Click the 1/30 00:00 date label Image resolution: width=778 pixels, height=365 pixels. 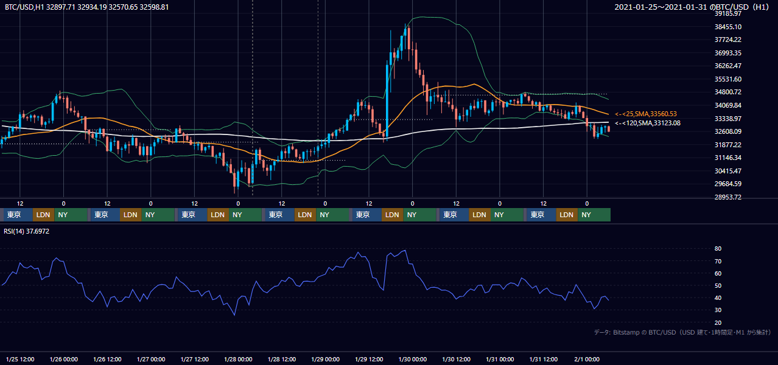click(412, 359)
